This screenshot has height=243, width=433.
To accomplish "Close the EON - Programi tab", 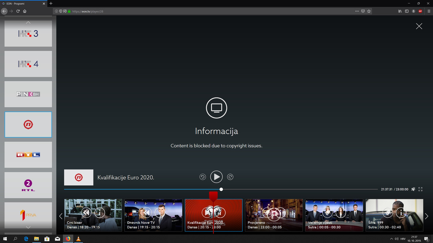I will click(x=44, y=3).
